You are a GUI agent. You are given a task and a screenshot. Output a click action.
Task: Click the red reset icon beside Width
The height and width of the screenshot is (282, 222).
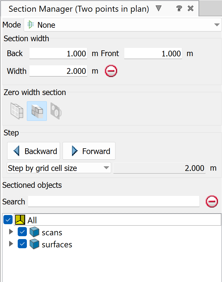[111, 71]
